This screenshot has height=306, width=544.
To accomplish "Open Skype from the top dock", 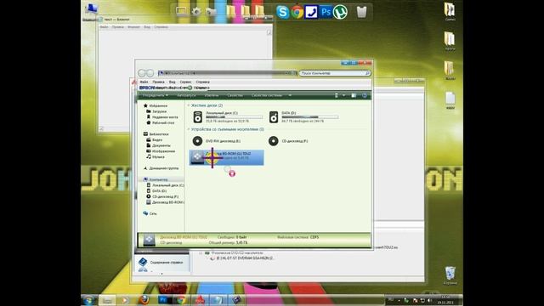I will click(x=283, y=12).
